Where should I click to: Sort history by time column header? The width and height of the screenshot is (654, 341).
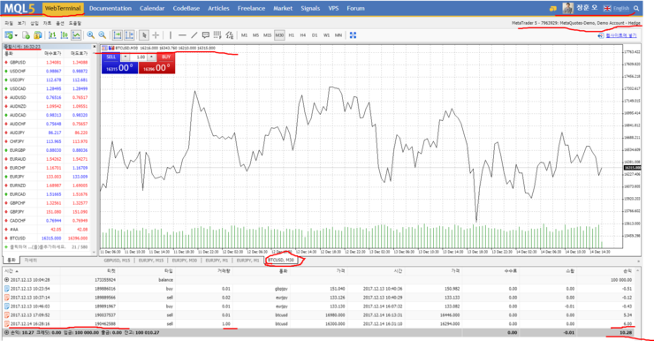pos(11,271)
